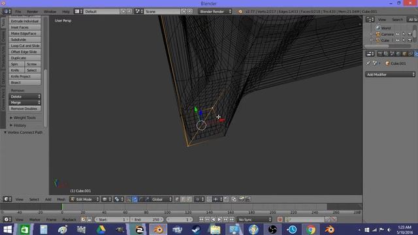Click the 3D view editor type icon
Screen dimensions: 418x235
click(7, 199)
